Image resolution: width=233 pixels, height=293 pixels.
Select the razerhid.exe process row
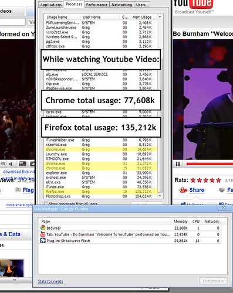pos(101,145)
